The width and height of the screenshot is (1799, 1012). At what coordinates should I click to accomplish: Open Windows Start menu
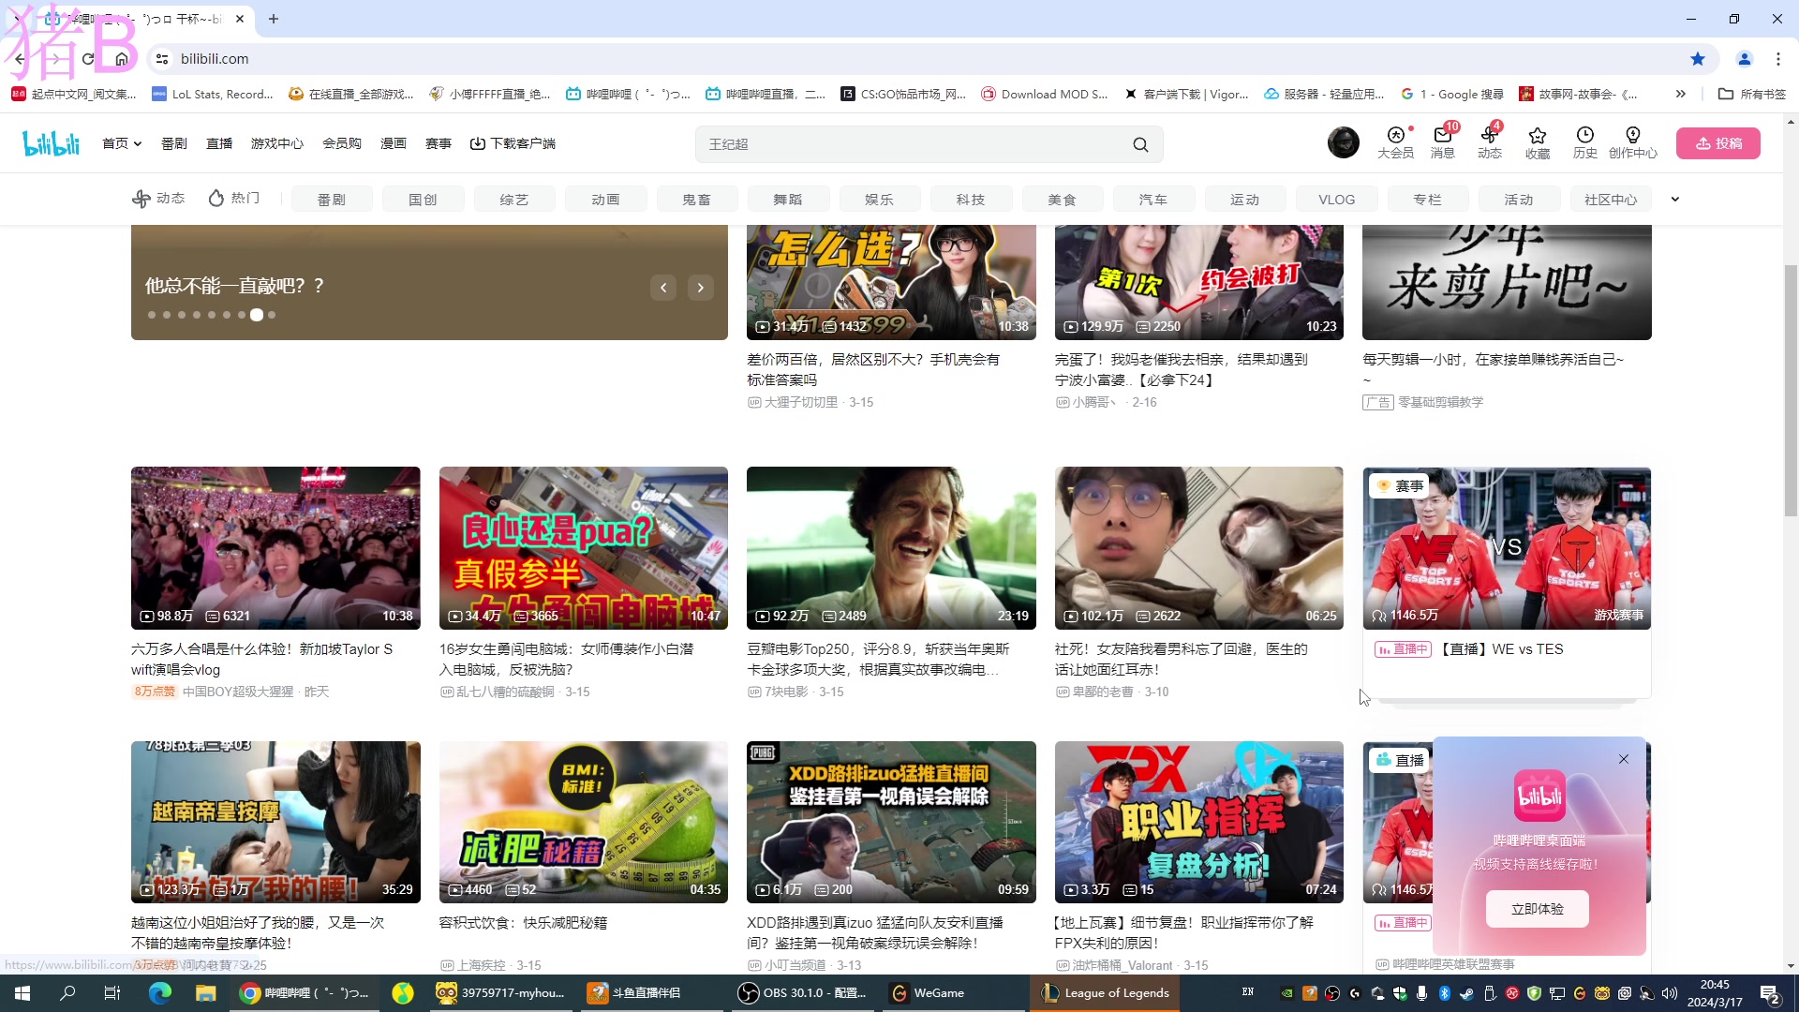coord(22,993)
